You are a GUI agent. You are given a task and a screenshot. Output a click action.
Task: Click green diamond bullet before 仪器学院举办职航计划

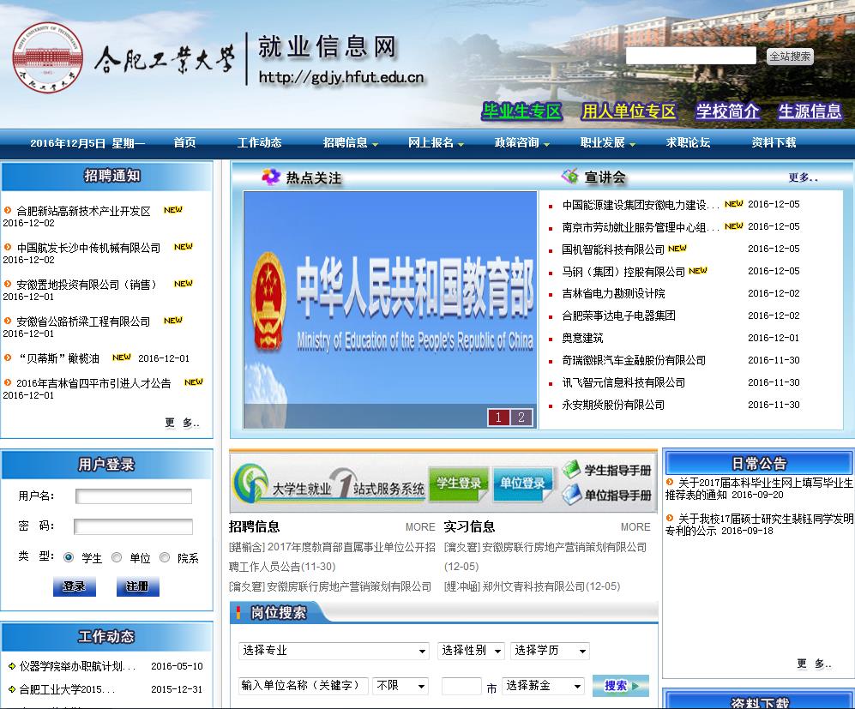click(x=12, y=666)
